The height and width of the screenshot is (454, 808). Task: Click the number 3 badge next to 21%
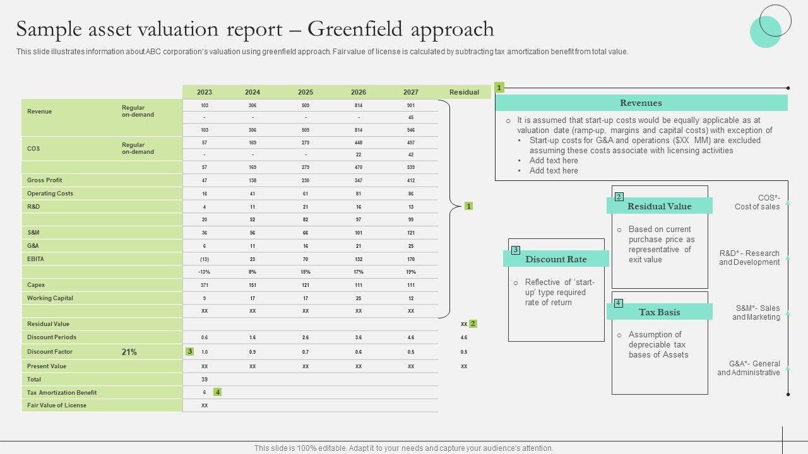pyautogui.click(x=189, y=351)
